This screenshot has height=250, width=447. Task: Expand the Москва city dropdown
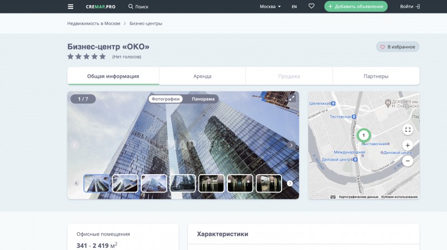[270, 7]
